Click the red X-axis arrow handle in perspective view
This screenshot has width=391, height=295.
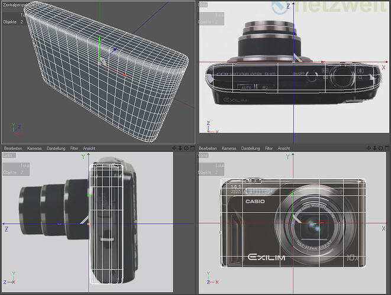coord(125,74)
